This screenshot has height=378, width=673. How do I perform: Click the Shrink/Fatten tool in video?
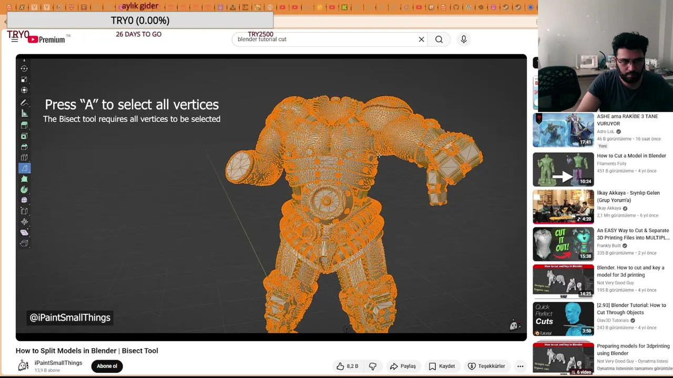24,222
